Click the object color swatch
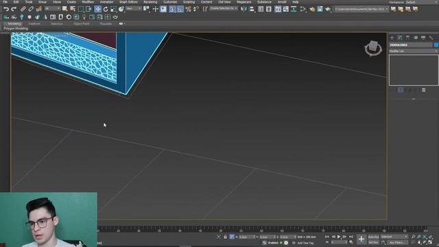The width and height of the screenshot is (439, 247). [x=436, y=45]
